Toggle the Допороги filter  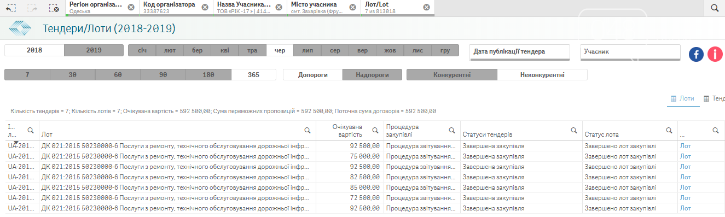313,74
